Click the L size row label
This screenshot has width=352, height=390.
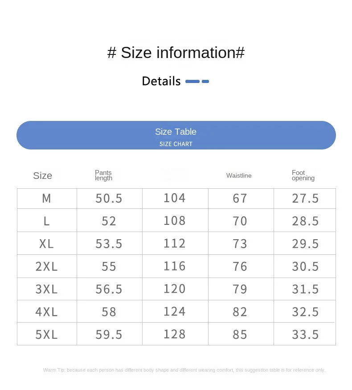click(x=46, y=221)
